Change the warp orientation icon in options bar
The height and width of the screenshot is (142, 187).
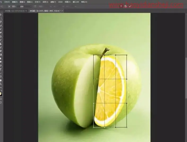point(35,6)
